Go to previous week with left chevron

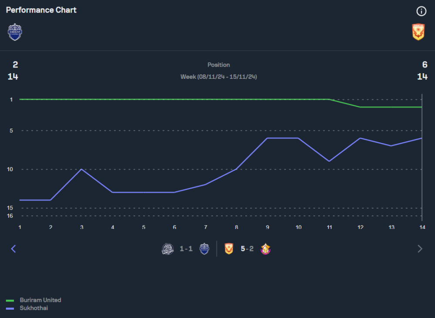[13, 249]
